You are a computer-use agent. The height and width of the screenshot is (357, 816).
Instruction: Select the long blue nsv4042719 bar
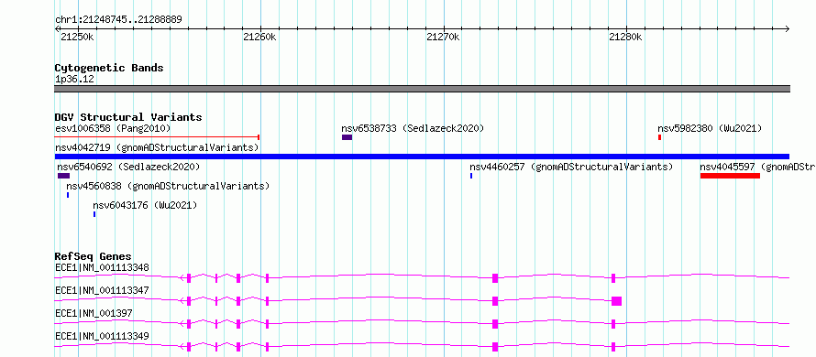(x=422, y=157)
